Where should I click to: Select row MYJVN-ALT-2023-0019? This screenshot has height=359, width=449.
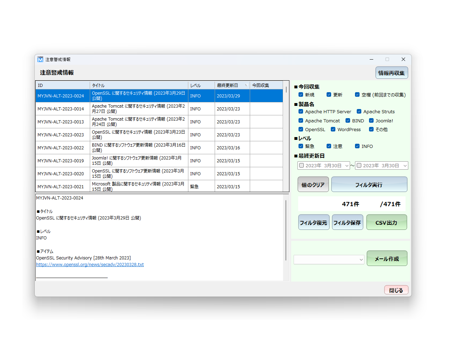[159, 161]
